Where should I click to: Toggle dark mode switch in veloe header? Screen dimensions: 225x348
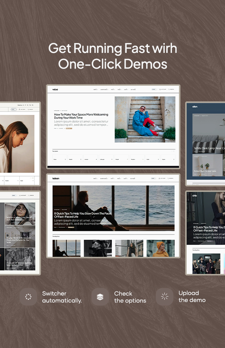153,89
